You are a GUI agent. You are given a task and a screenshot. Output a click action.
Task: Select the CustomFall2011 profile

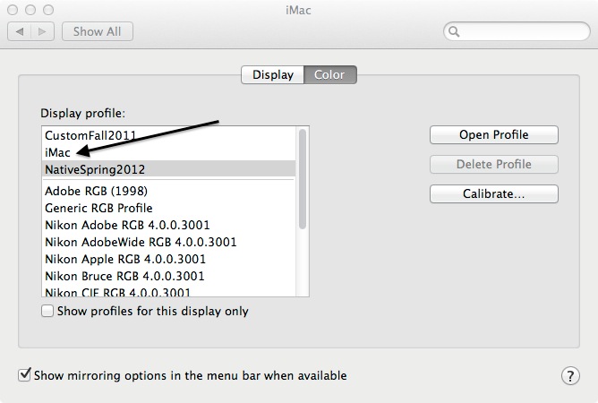pyautogui.click(x=168, y=135)
